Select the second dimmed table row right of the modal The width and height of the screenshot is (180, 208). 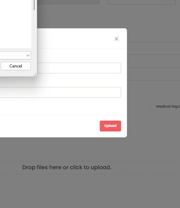(153, 61)
